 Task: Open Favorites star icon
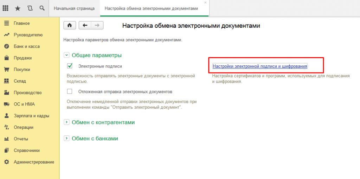pyautogui.click(x=18, y=8)
